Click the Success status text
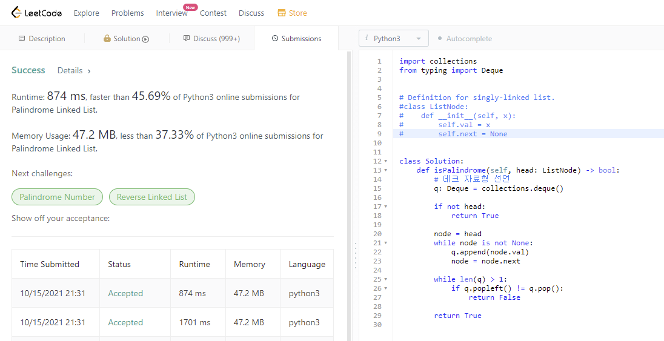Image resolution: width=664 pixels, height=341 pixels. point(28,70)
